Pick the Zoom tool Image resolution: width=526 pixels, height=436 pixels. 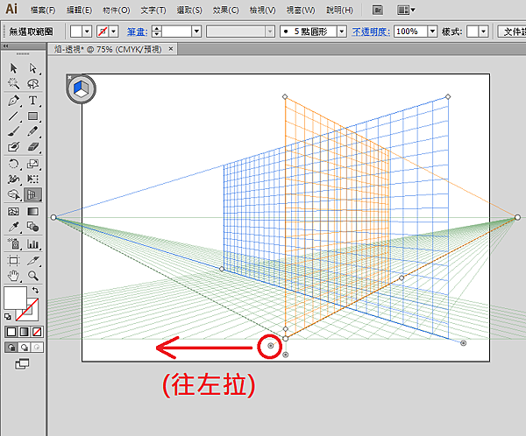pyautogui.click(x=33, y=276)
